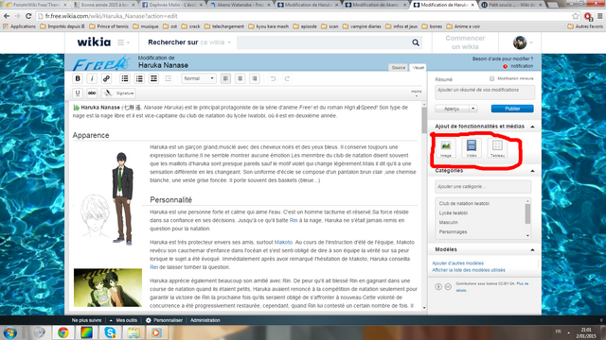The height and width of the screenshot is (340, 606).
Task: Switch to the Source editing tab
Action: (399, 67)
